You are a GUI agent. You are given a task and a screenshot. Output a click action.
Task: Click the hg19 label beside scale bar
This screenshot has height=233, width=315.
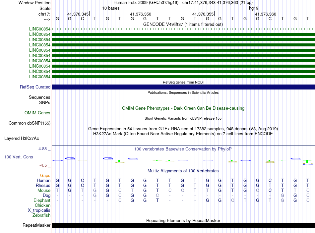[x=254, y=8]
